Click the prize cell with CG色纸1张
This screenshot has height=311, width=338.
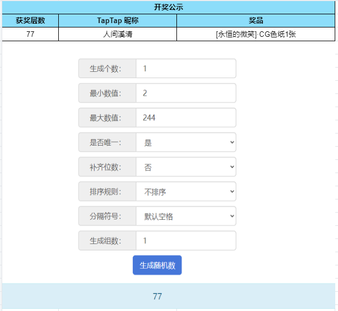pos(256,34)
